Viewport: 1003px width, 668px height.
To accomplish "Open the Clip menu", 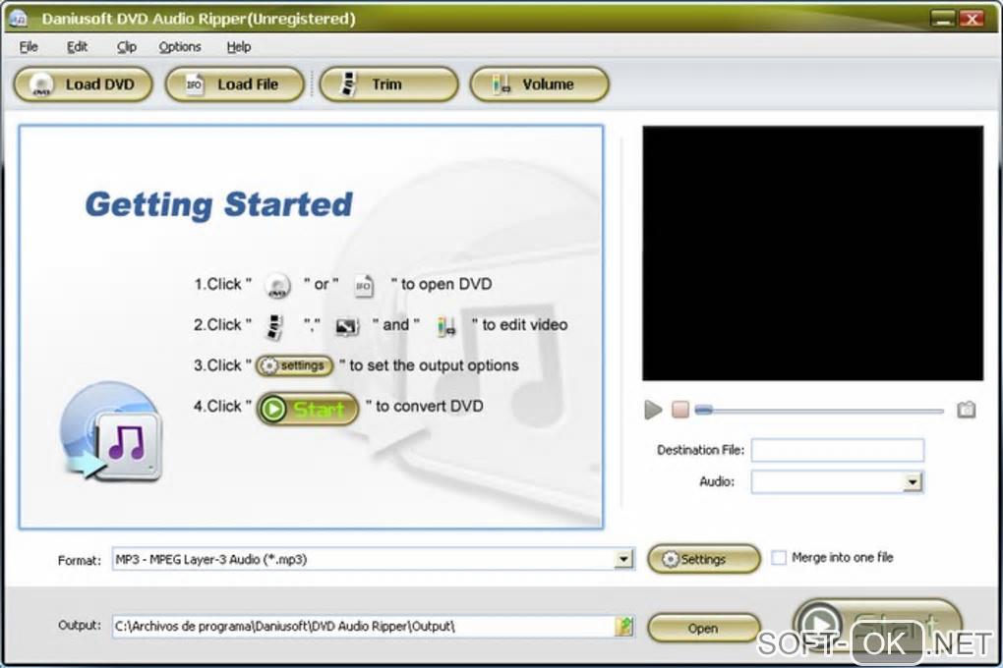I will pos(126,47).
